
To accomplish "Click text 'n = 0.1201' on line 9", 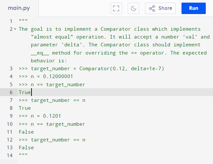I will [46, 116].
